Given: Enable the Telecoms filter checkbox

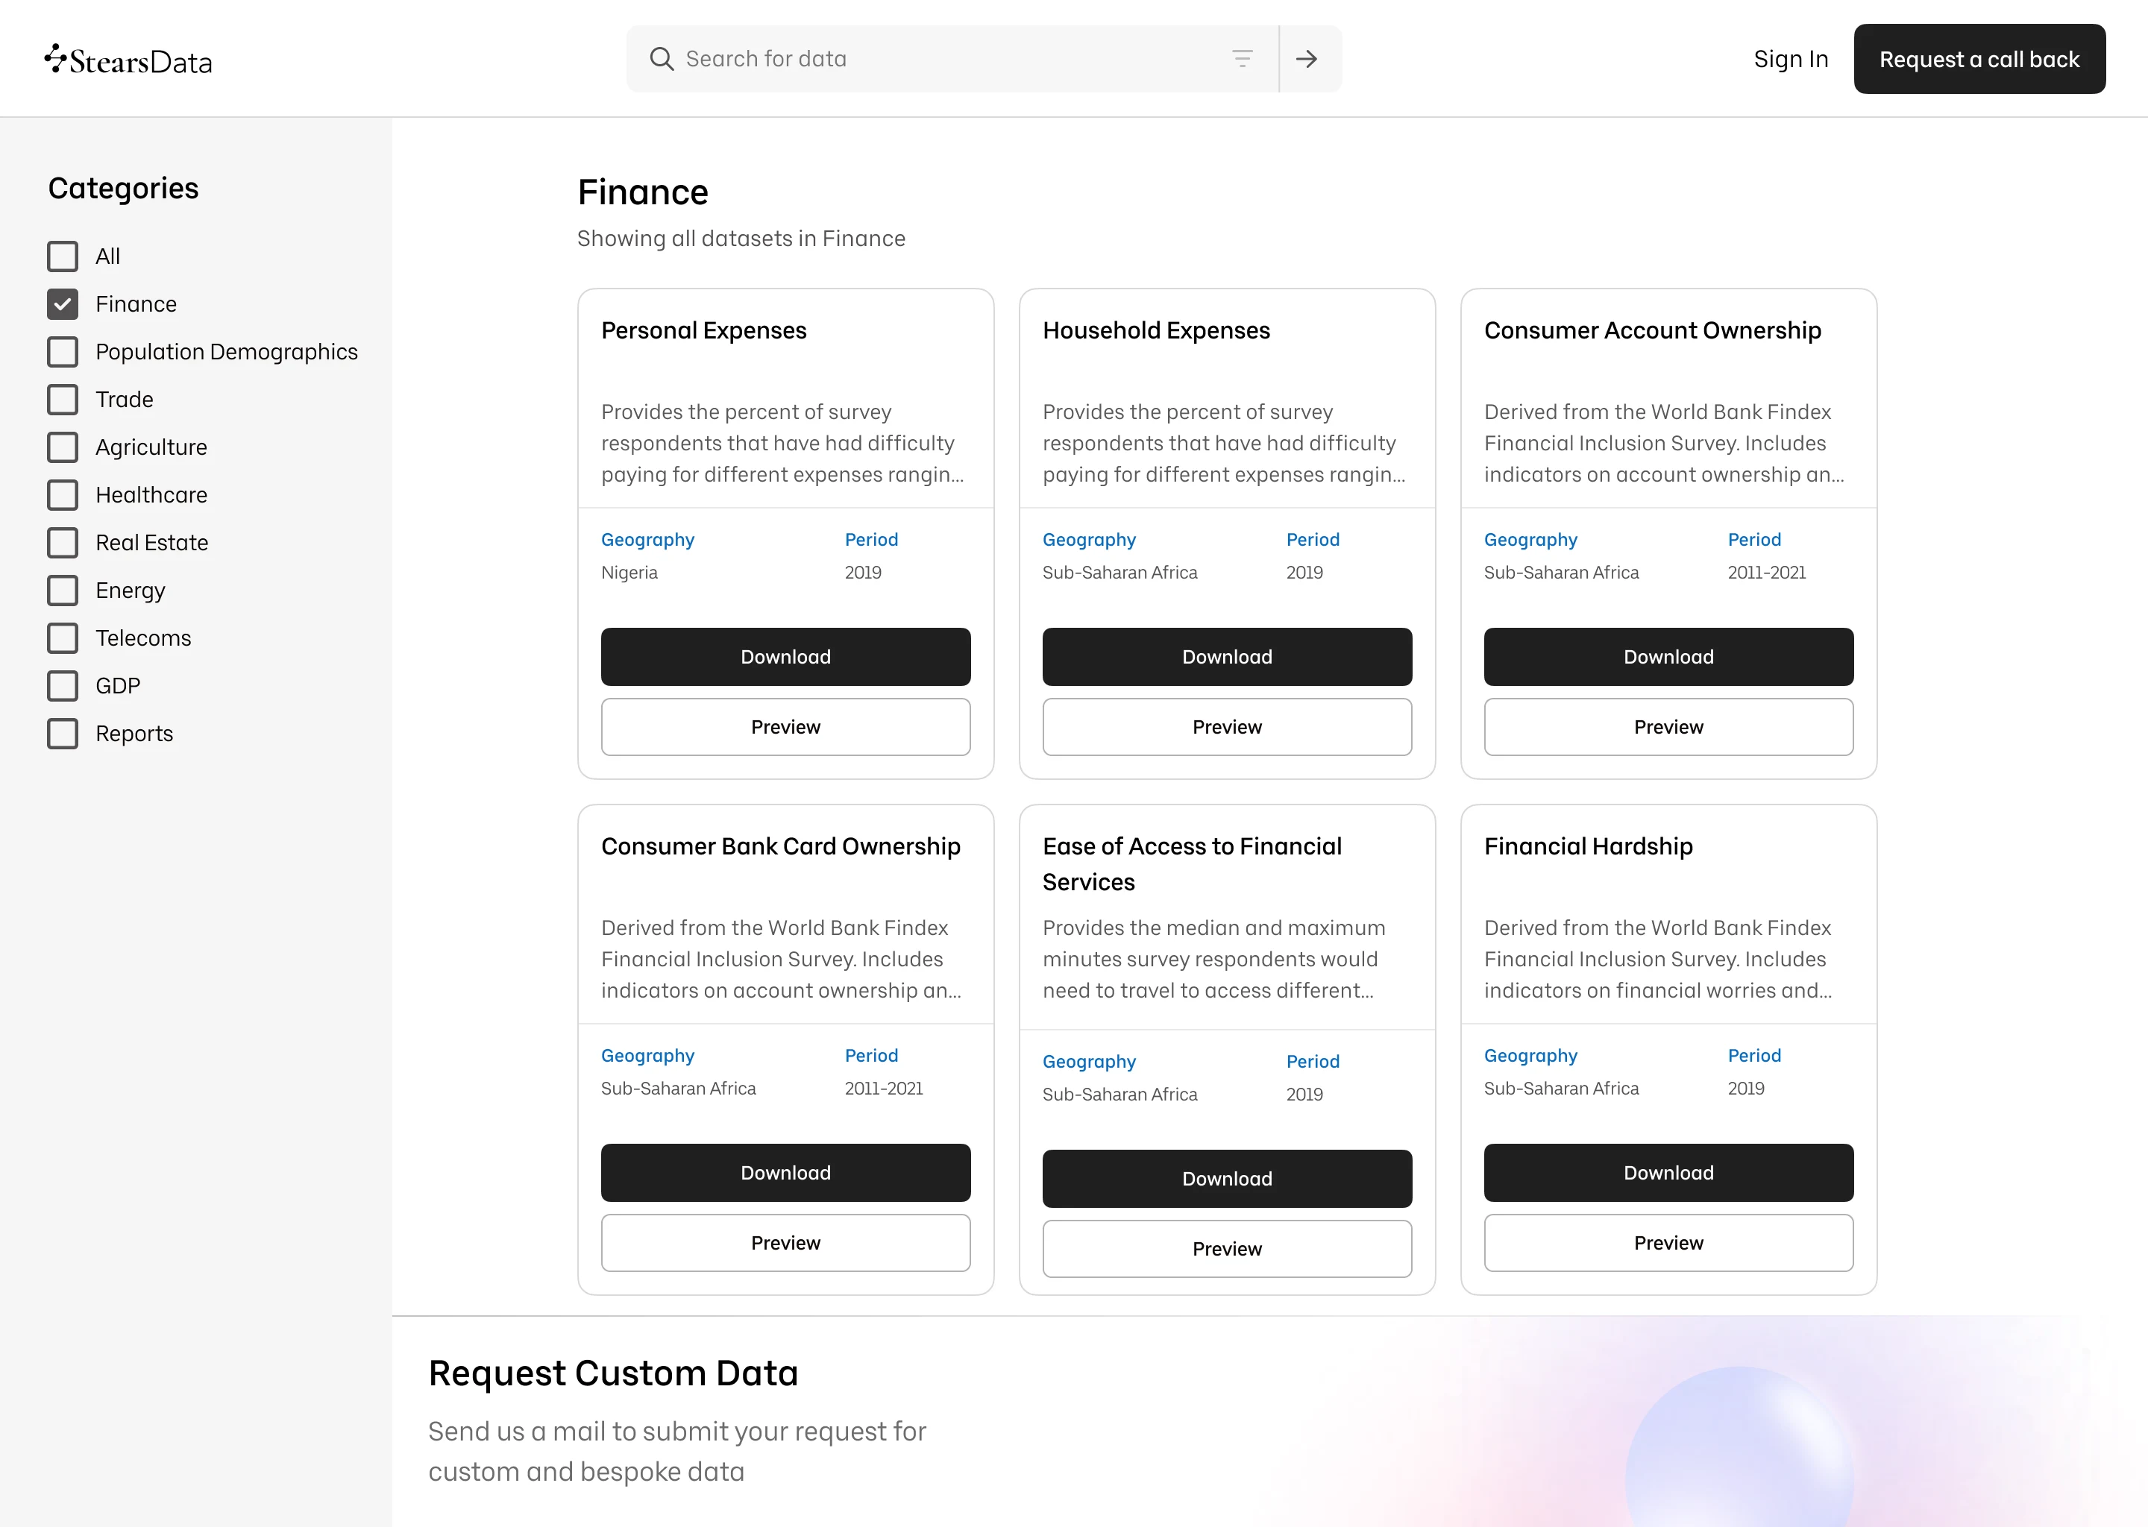Looking at the screenshot, I should click(63, 638).
